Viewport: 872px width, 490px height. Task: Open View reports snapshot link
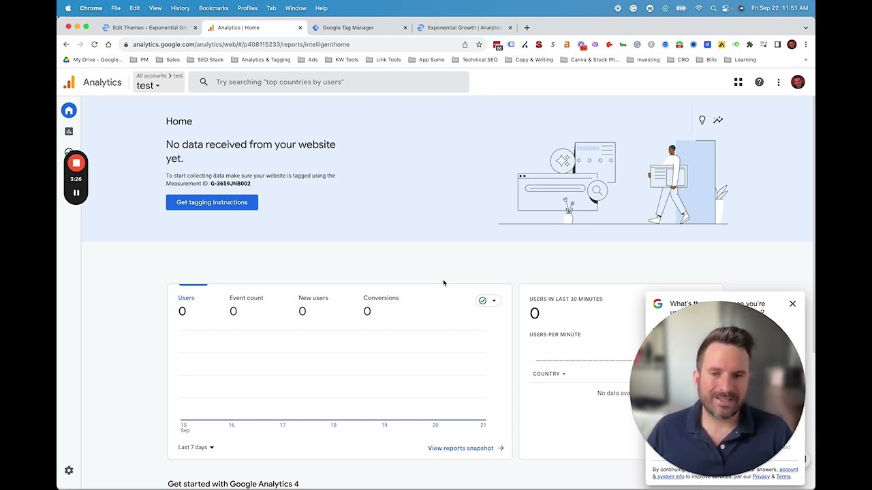(x=466, y=448)
